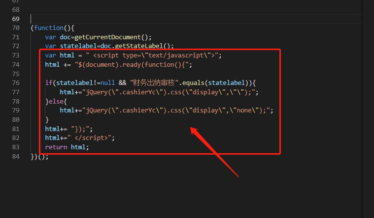This screenshot has height=218, width=374.
Task: Click the 'none' display string on line 79
Action: coord(246,110)
